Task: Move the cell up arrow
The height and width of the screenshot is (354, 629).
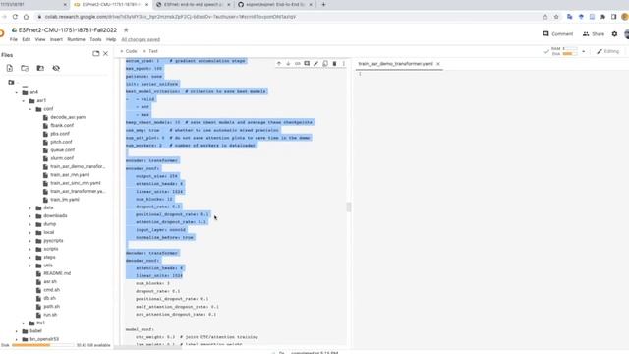Action: click(x=279, y=63)
